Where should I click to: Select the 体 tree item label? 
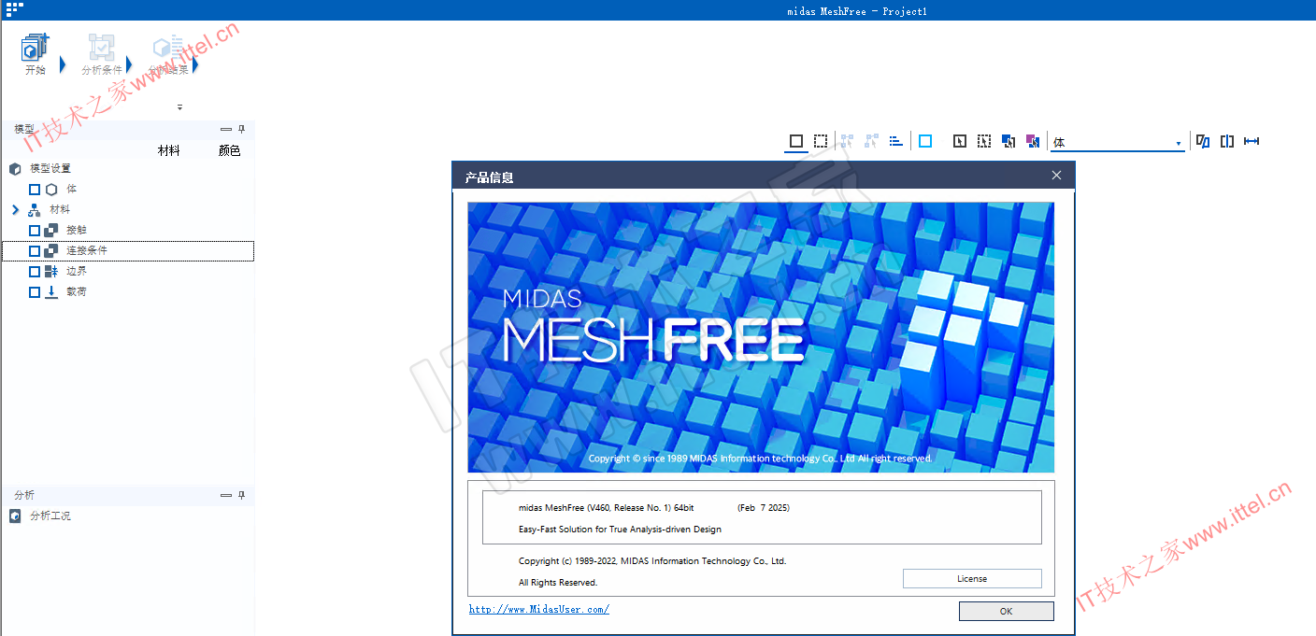[x=71, y=190]
